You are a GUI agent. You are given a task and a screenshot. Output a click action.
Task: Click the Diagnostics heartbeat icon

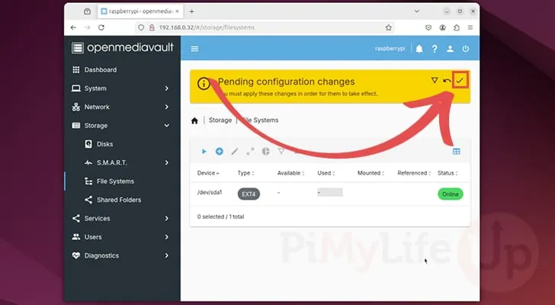pyautogui.click(x=76, y=255)
